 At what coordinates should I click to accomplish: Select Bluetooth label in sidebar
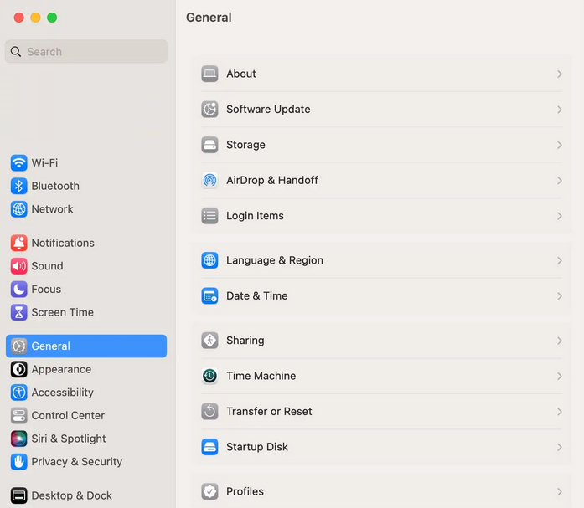(55, 186)
